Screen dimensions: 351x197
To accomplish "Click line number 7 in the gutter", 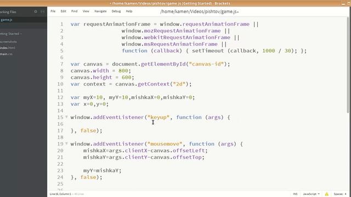I will (x=61, y=64).
